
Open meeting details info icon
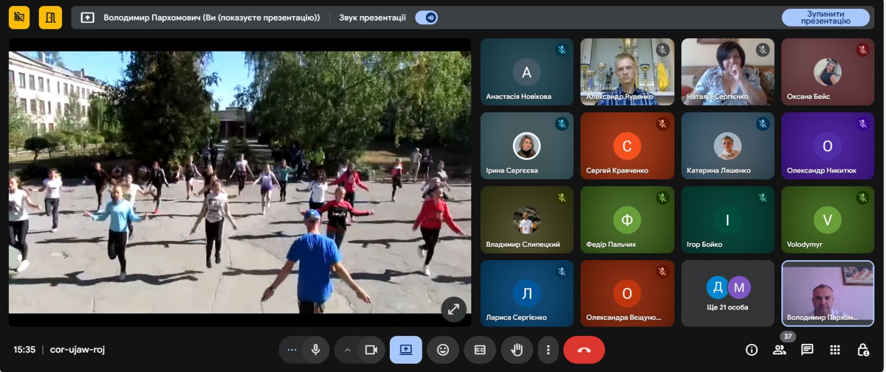751,350
